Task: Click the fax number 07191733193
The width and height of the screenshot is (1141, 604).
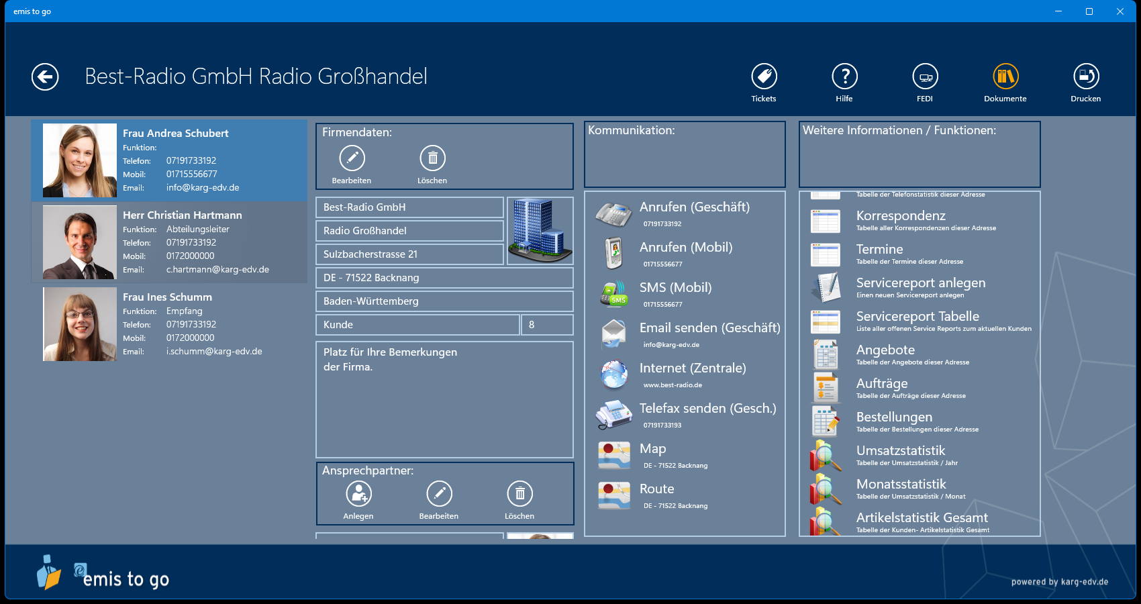Action: pos(662,425)
